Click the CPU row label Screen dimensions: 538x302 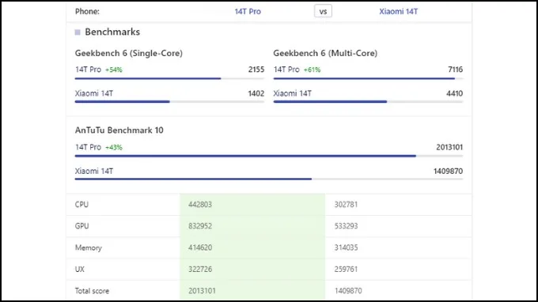81,204
